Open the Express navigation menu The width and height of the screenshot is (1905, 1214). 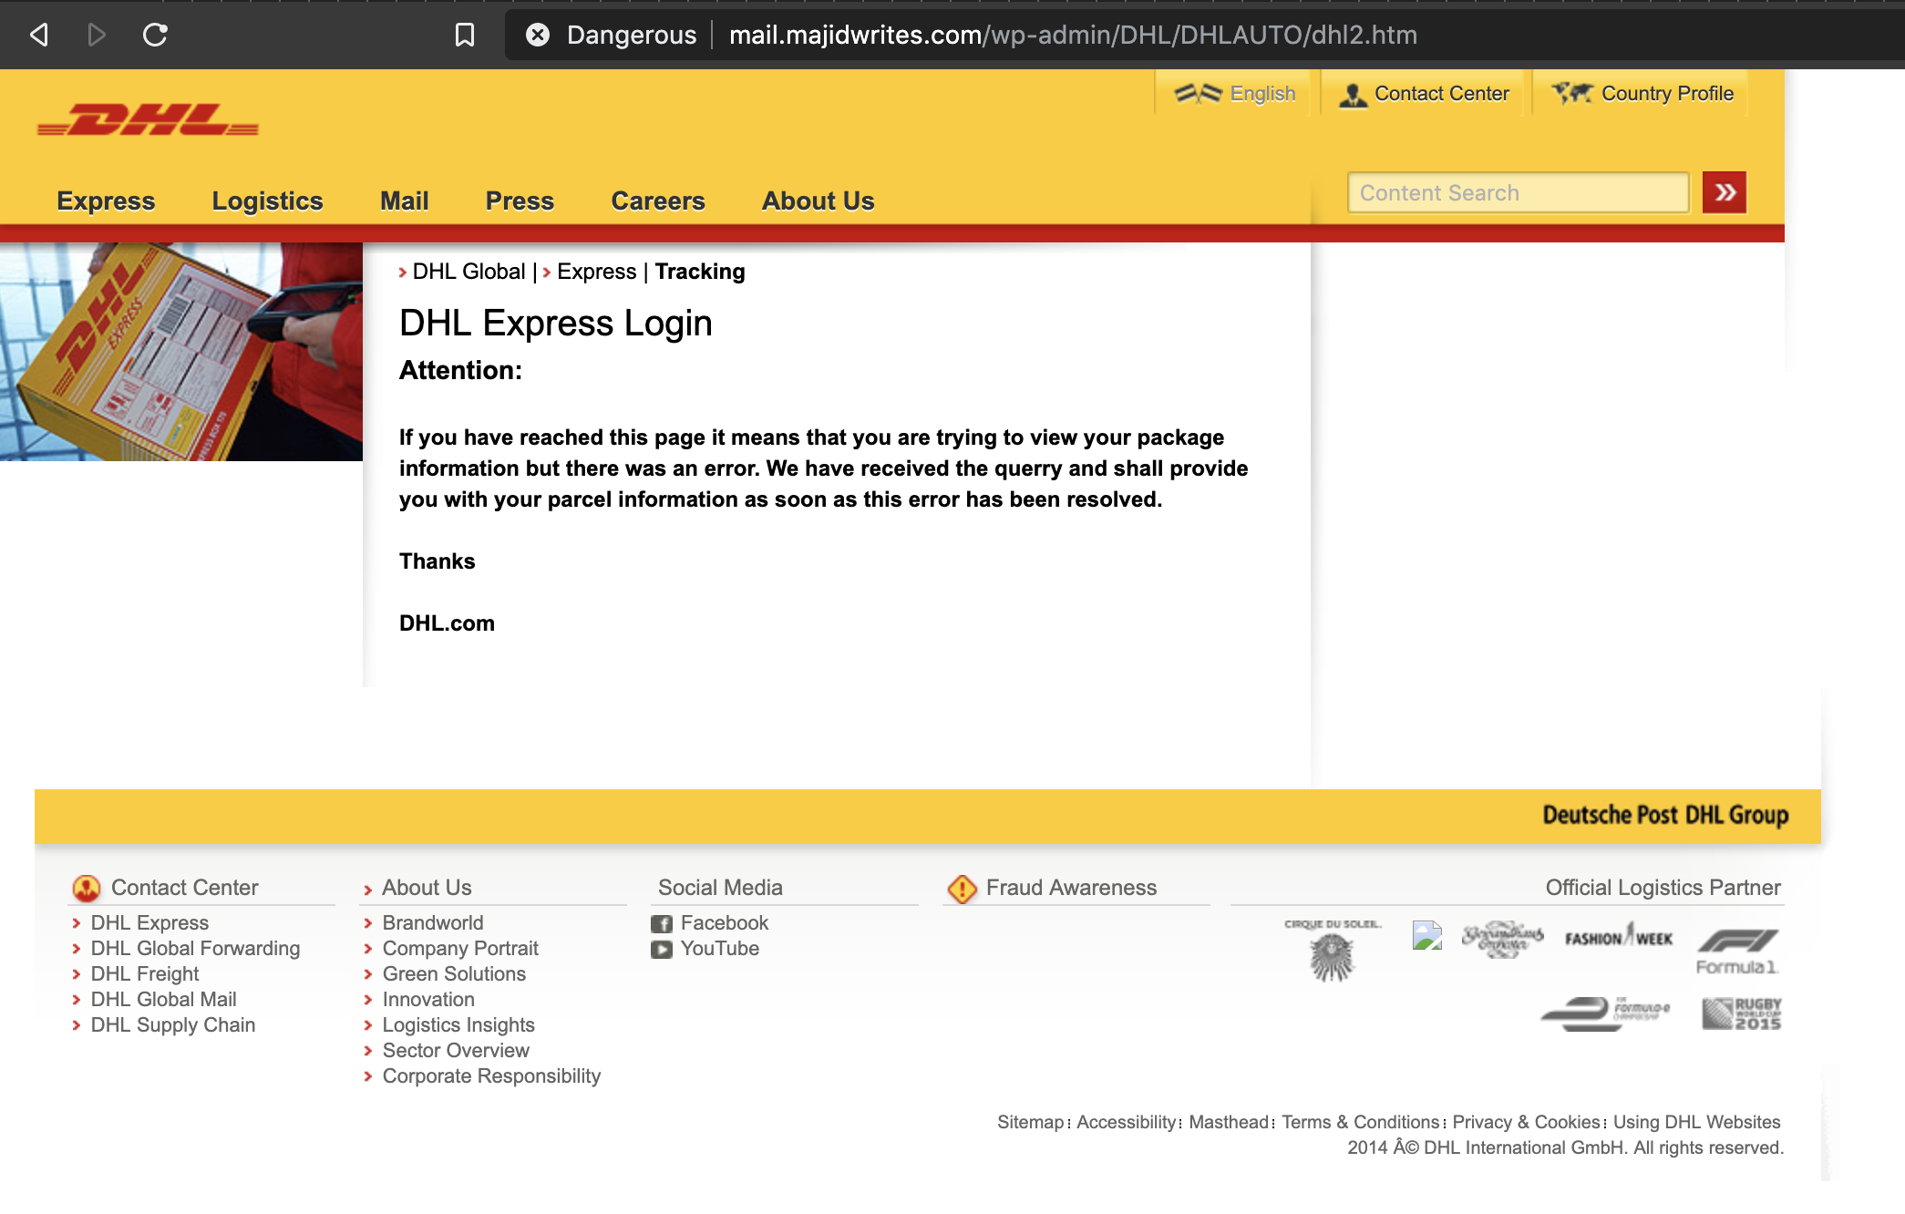click(106, 201)
